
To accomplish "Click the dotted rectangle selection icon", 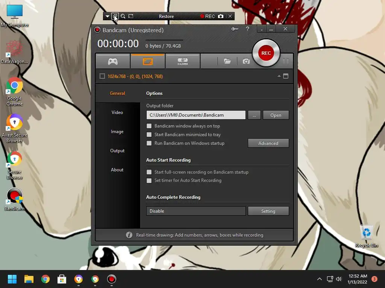I will point(102,76).
